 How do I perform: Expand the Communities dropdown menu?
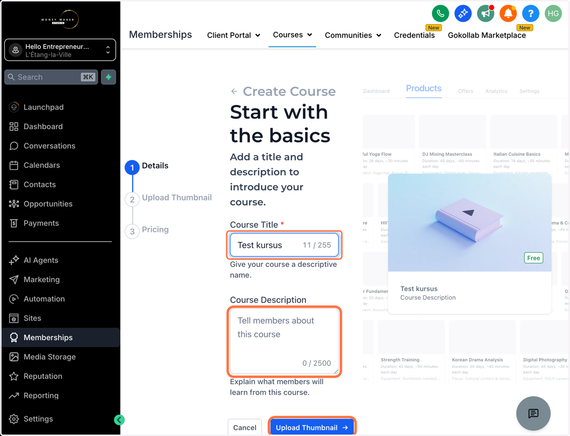353,35
